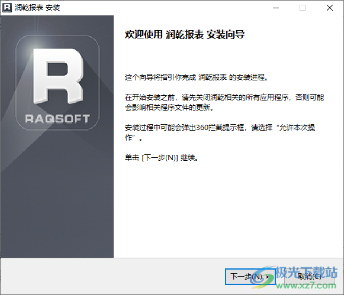Click the paragraph mentioning 360拦截提示框
The image size is (344, 295).
pyautogui.click(x=220, y=132)
